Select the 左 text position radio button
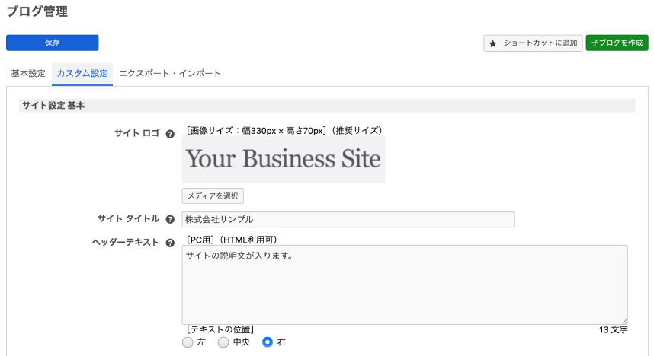 pyautogui.click(x=188, y=342)
